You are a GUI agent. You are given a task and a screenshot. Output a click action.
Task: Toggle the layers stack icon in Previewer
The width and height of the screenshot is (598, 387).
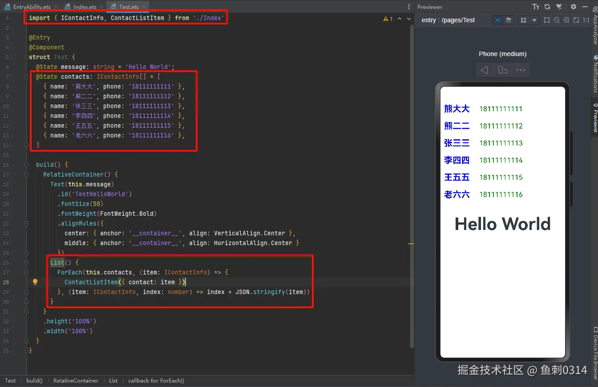click(509, 20)
